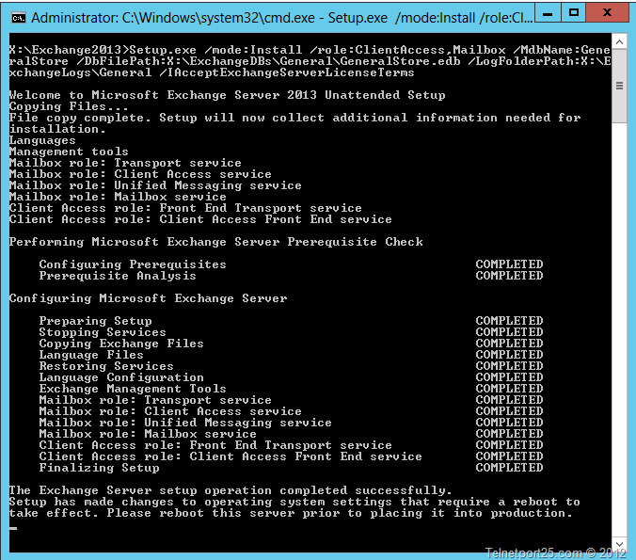Click the blinking cursor at the prompt
636x560 pixels.
[x=13, y=529]
